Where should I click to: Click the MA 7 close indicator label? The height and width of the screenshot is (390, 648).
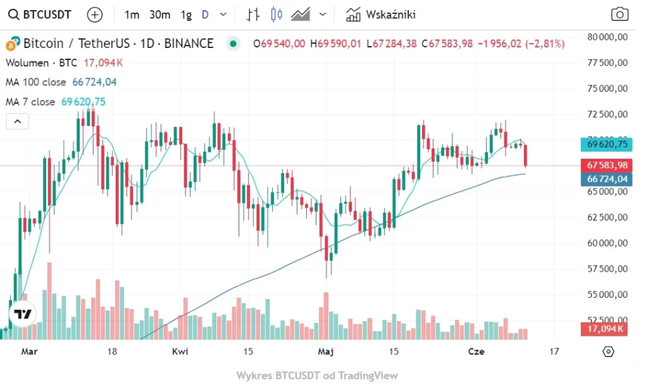pos(30,102)
